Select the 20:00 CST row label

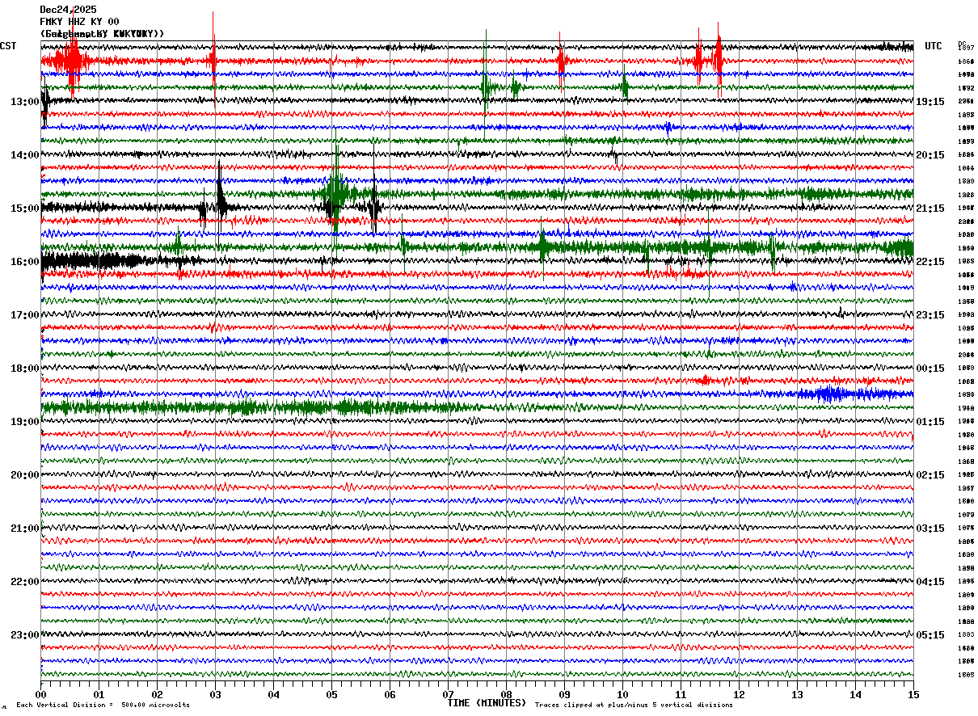(25, 475)
